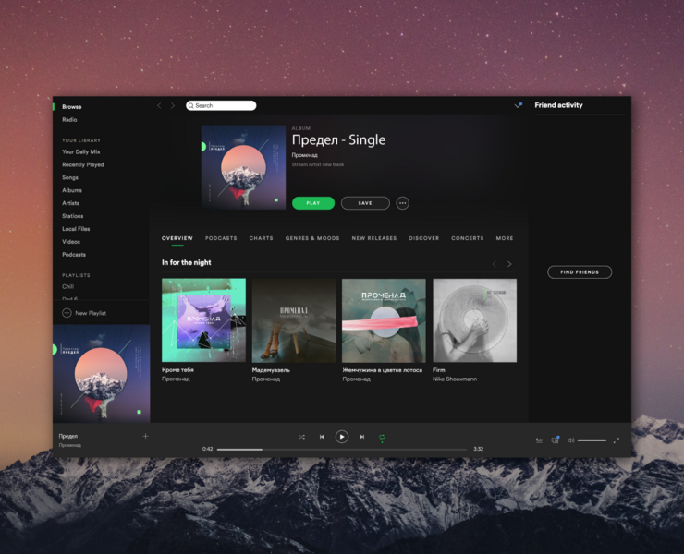Skip to previous track

click(322, 437)
